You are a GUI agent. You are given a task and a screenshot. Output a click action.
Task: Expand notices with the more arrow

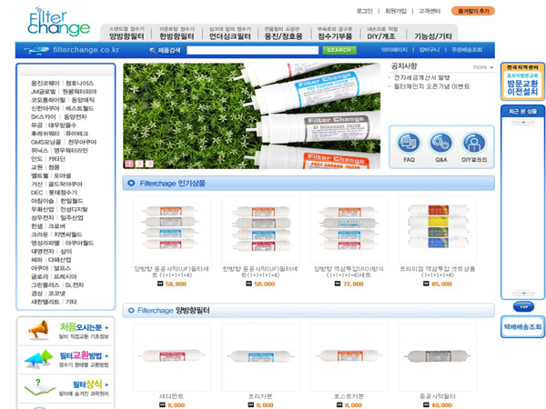click(x=483, y=67)
